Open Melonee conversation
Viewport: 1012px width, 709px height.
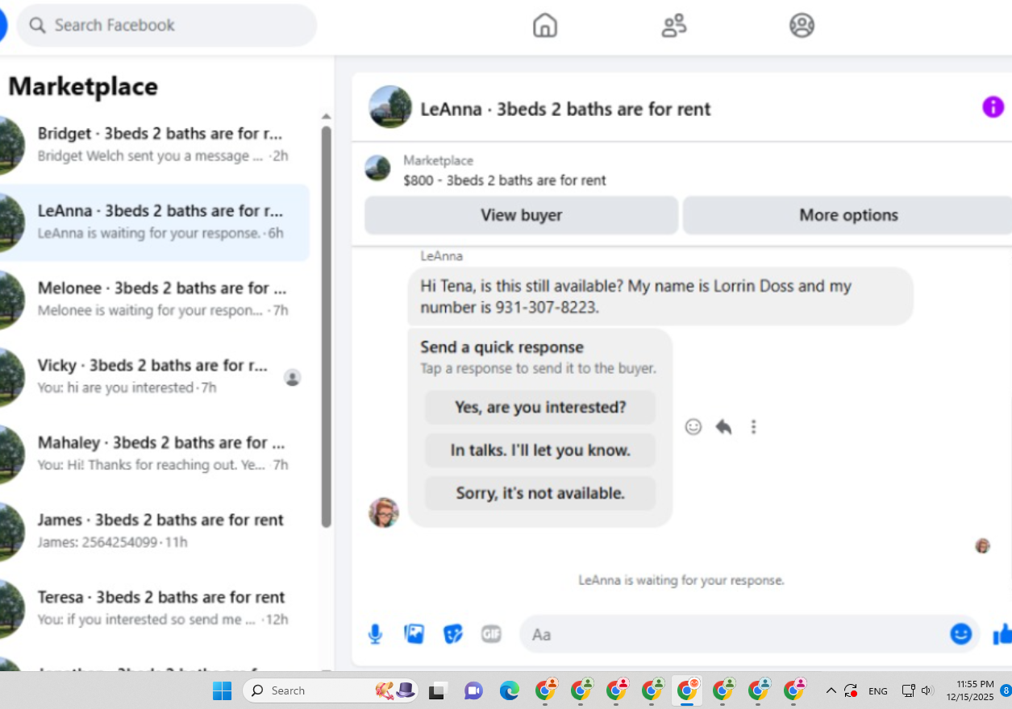click(x=155, y=300)
